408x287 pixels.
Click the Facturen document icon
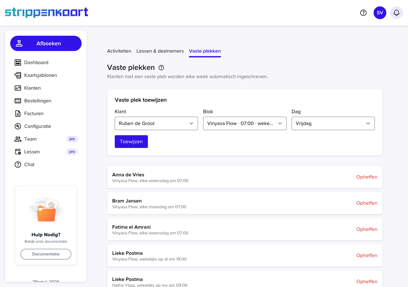tap(18, 114)
